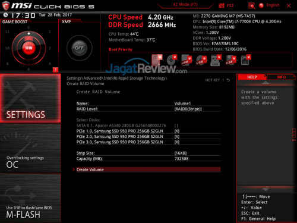Click the MSI dragon shield logo

(6, 6)
